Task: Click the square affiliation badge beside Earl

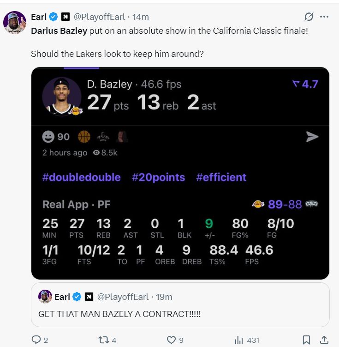Action: pyautogui.click(x=65, y=17)
